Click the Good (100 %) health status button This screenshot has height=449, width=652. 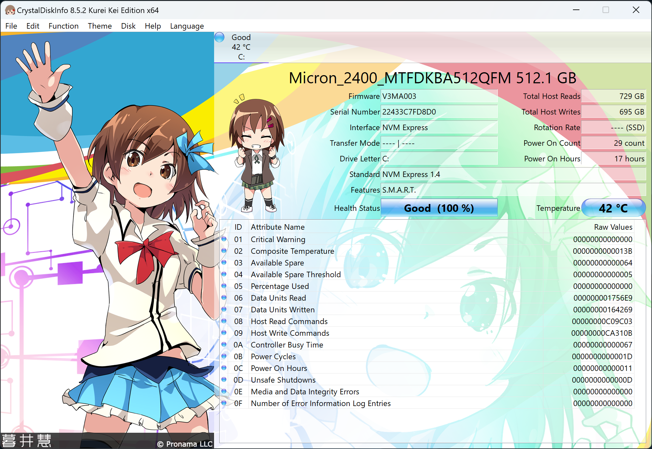439,208
